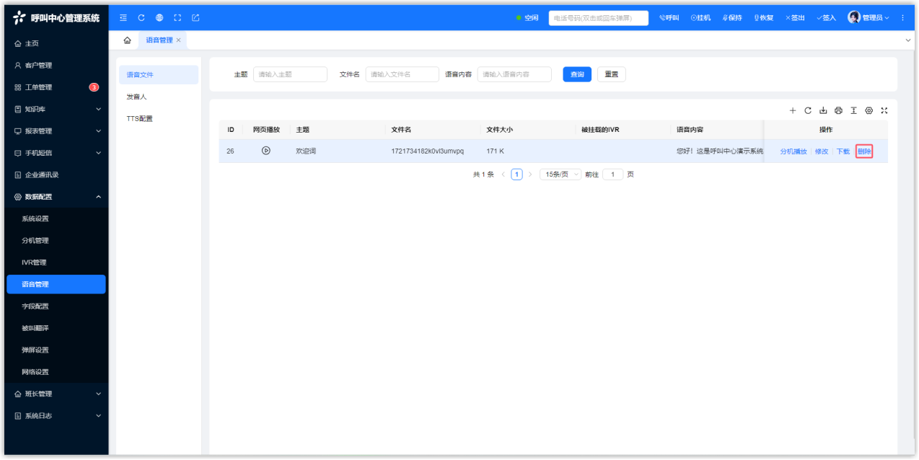The height and width of the screenshot is (460, 919).
Task: Click the add new voice file plus icon
Action: [792, 110]
